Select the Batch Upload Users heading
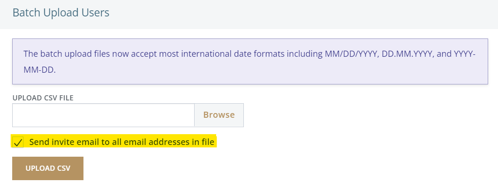Viewport: 498px width, 190px height. coord(61,13)
